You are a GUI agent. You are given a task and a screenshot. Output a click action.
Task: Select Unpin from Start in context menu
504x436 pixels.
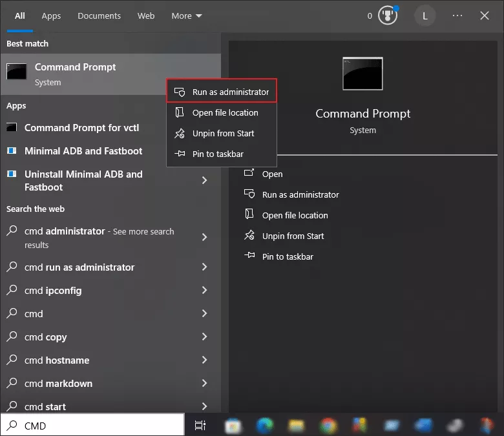pyautogui.click(x=222, y=133)
